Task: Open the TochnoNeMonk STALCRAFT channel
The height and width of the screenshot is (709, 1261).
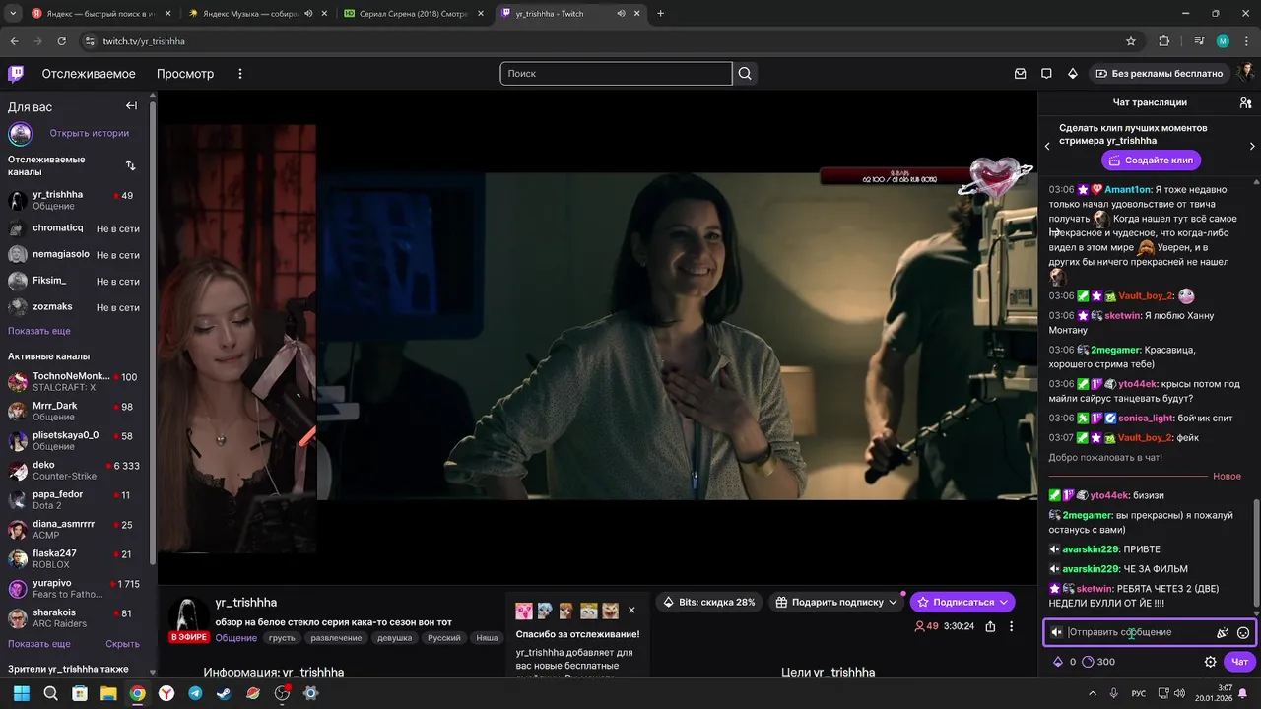Action: pos(74,381)
